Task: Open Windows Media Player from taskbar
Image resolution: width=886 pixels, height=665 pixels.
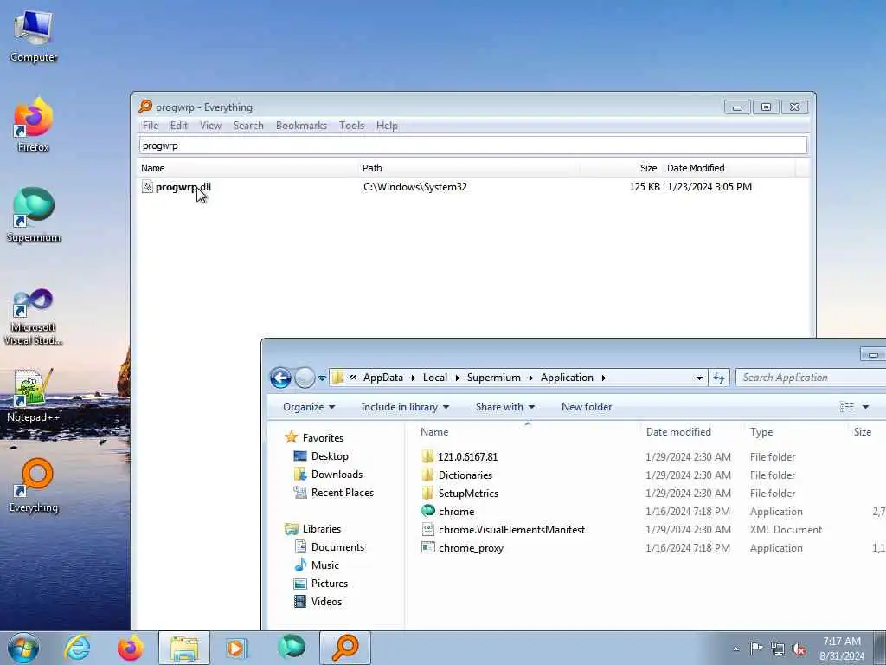Action: tap(236, 648)
